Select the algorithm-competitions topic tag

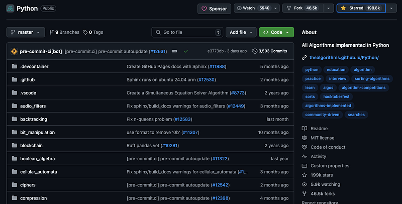pos(363,87)
